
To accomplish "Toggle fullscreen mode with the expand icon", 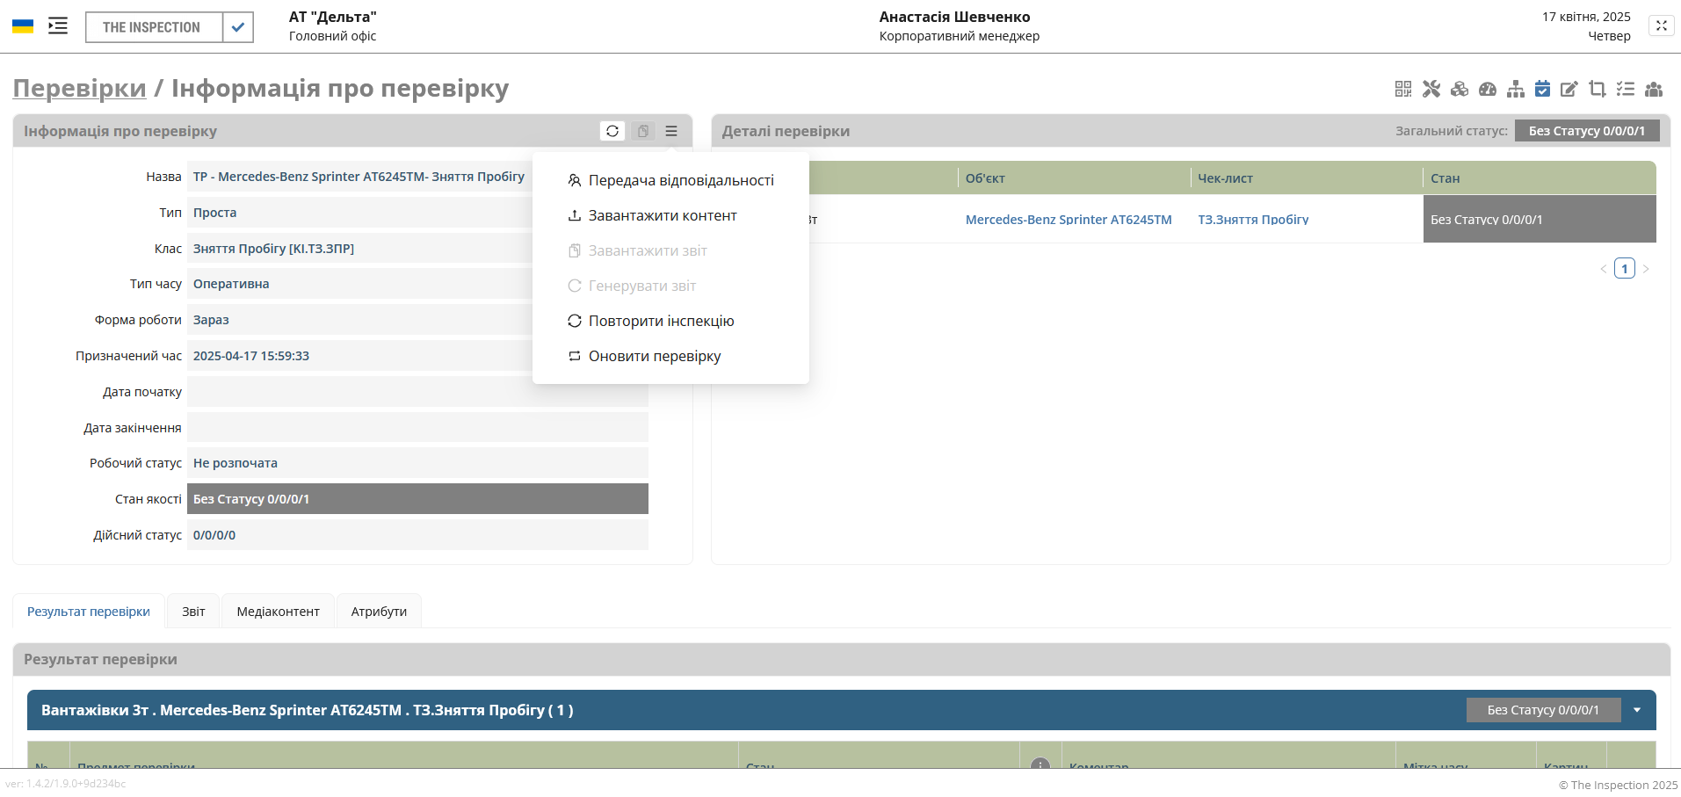I will [1661, 26].
